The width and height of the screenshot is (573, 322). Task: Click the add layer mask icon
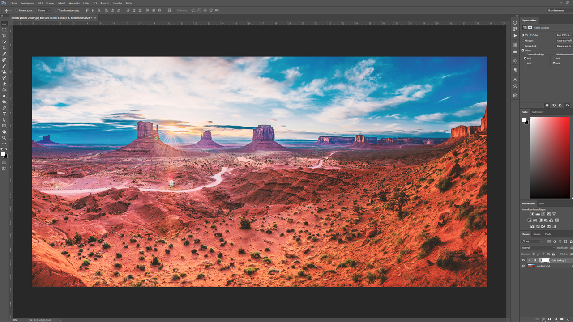click(x=549, y=319)
